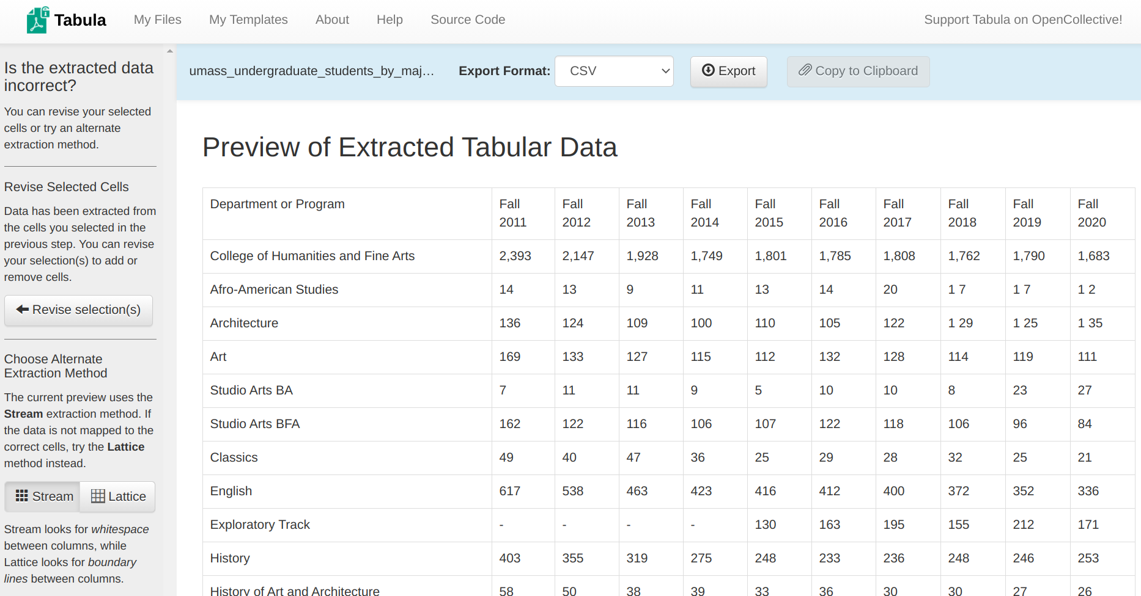Open My Files in the navigation bar
The width and height of the screenshot is (1141, 596).
157,20
